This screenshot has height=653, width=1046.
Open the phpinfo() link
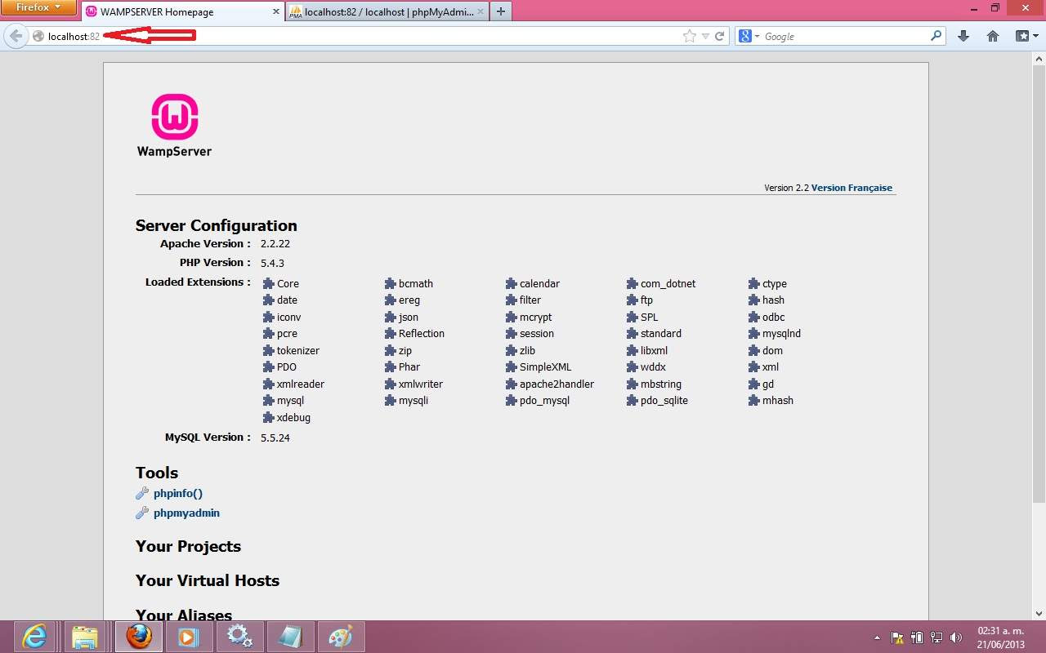[178, 493]
